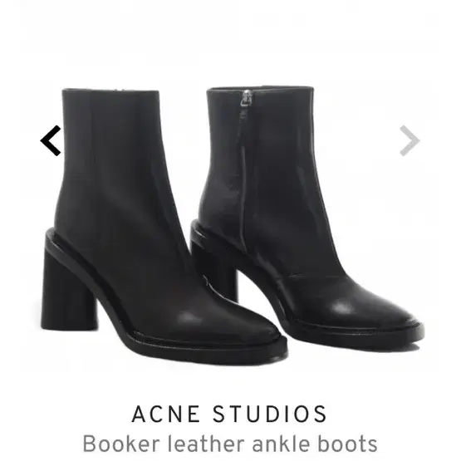Viewport: 461px width, 461px height.
Task: Advance to next image using gray right chevron
Action: (410, 140)
